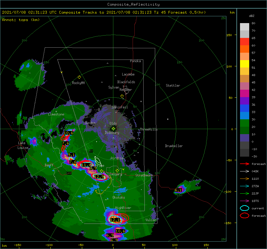This screenshot has width=267, height=249.
Task: Click the RockyMH label
Action: [x=78, y=83]
